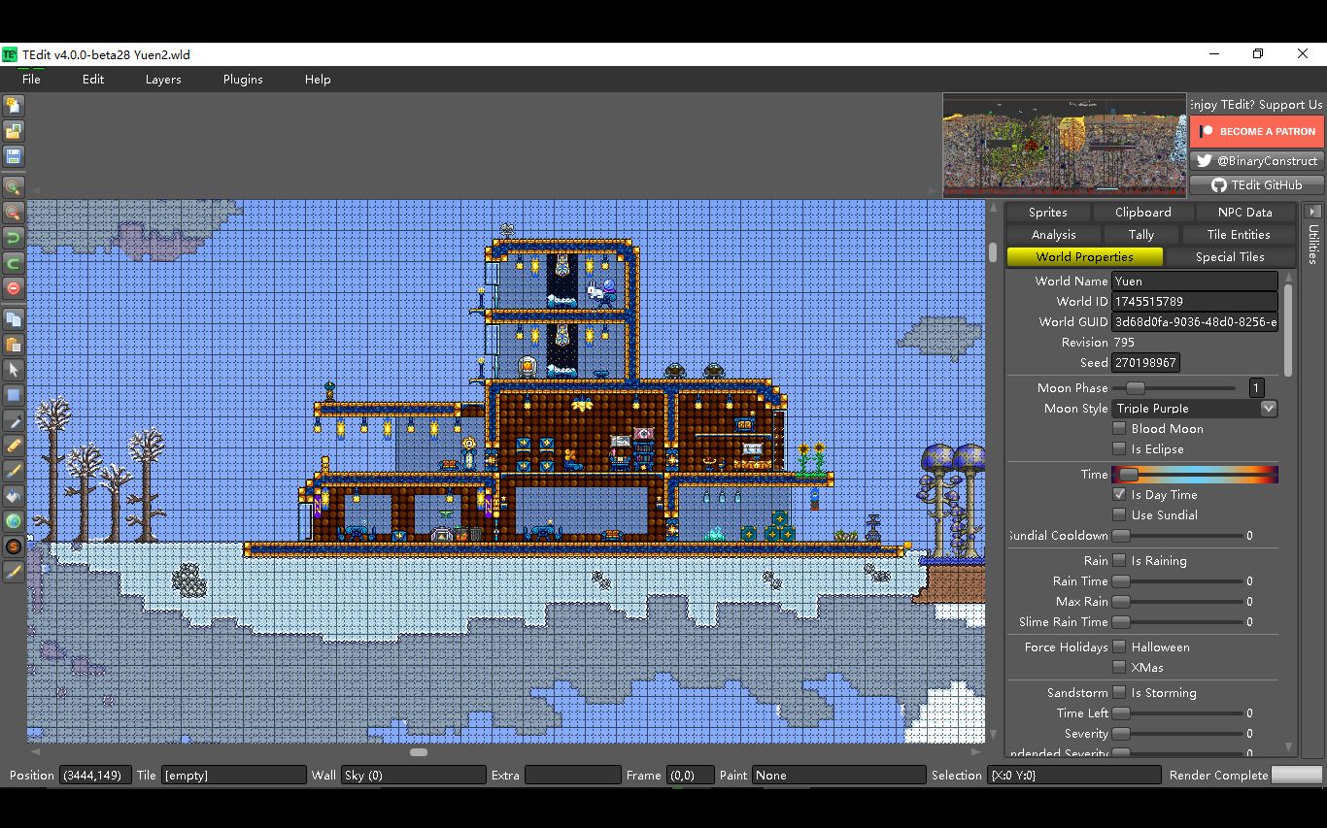Enable the XMas holiday checkbox
1327x828 pixels.
(x=1119, y=667)
